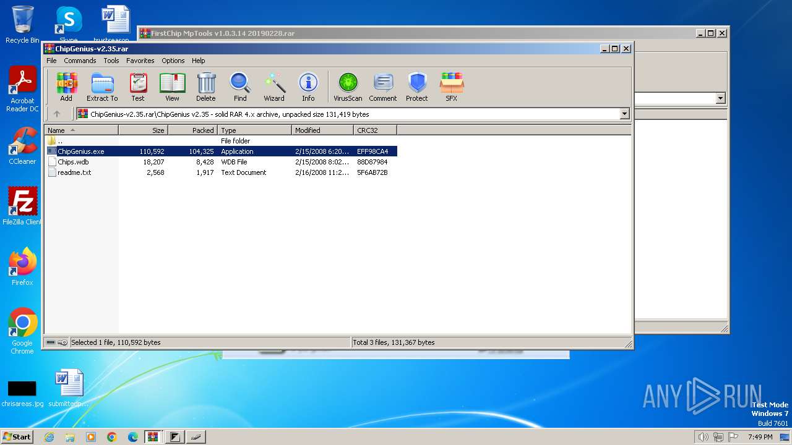Sort by Modified column header

click(x=322, y=130)
